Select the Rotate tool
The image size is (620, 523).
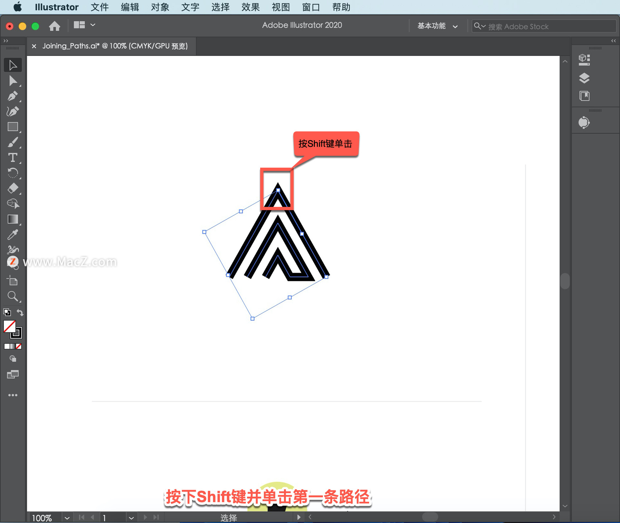(x=13, y=173)
